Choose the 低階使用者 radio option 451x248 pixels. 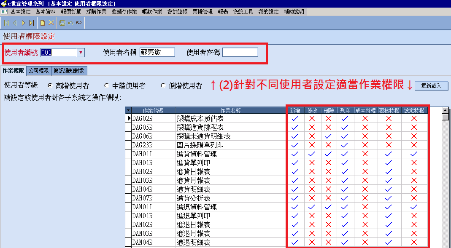point(163,85)
